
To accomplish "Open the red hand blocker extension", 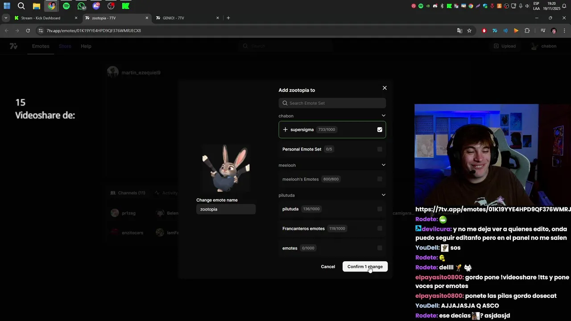I will (x=484, y=31).
